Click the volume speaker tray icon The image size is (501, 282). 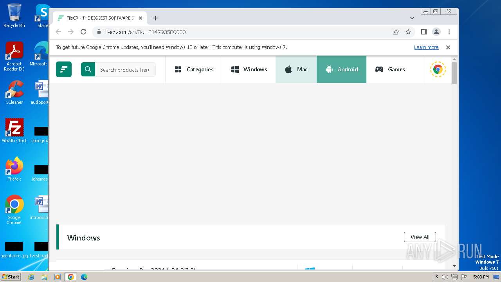tap(445, 277)
